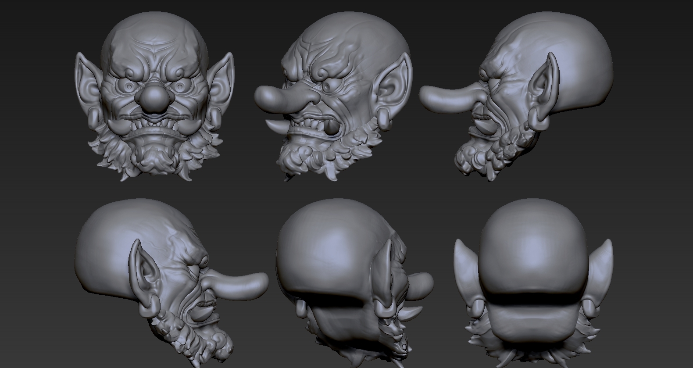
Task: Click the side profile with nose pointing right
Action: (171, 283)
